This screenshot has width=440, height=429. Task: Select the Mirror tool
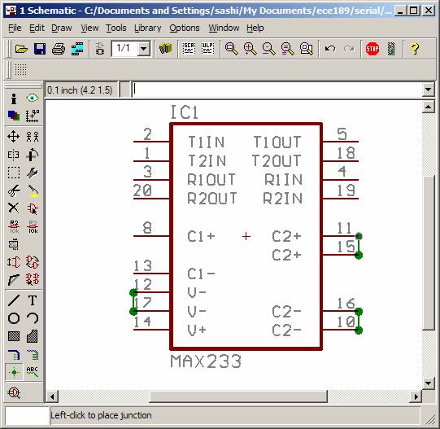[x=14, y=155]
